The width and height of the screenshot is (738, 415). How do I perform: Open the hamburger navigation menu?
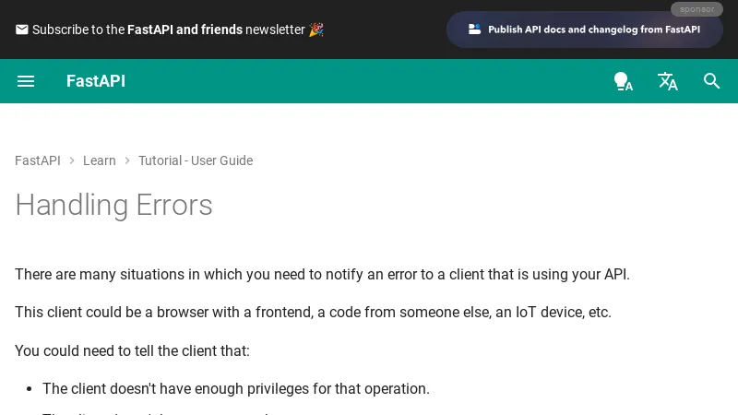[26, 81]
